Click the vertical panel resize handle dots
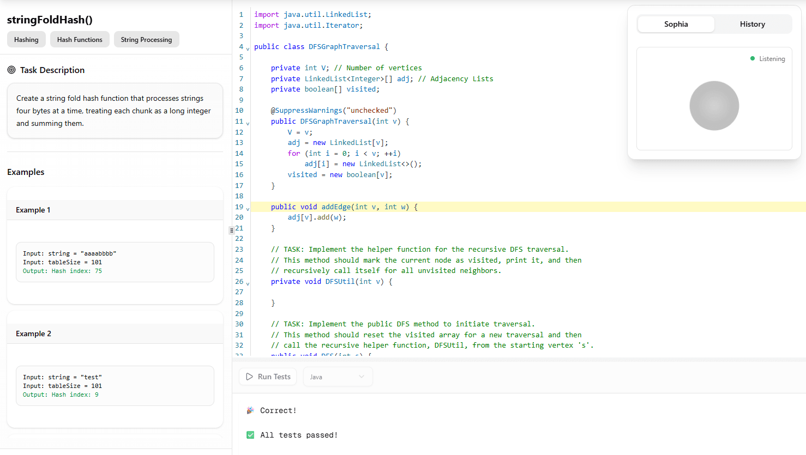806x455 pixels. point(231,230)
